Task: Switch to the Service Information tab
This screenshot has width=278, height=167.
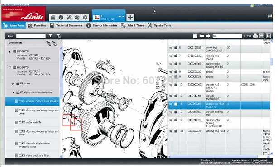Action: point(102,25)
